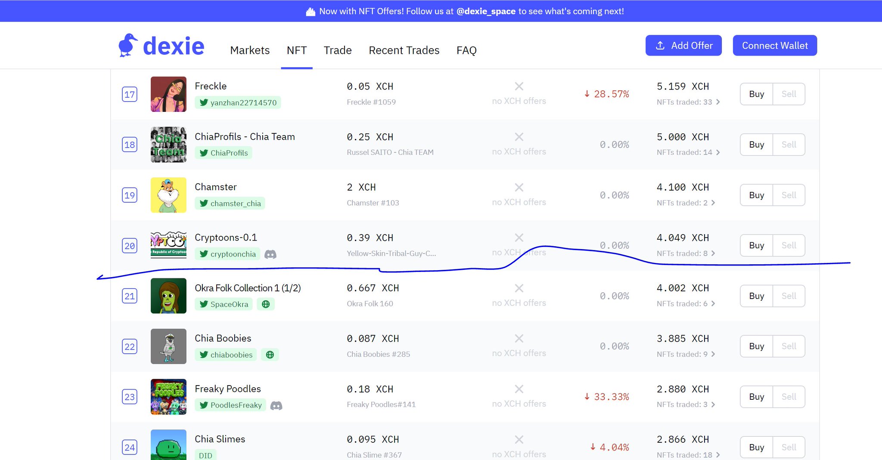The width and height of the screenshot is (882, 460).
Task: Click the Chia Slimes DID badge
Action: (x=205, y=455)
